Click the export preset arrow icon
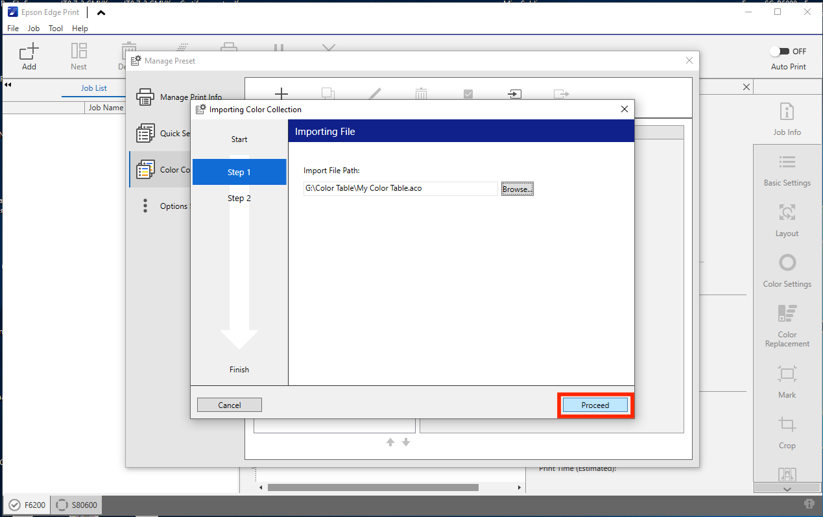This screenshot has width=823, height=517. coord(562,94)
